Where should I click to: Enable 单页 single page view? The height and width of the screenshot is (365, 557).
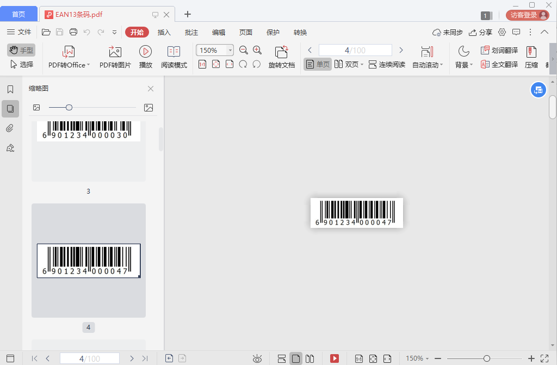[318, 64]
